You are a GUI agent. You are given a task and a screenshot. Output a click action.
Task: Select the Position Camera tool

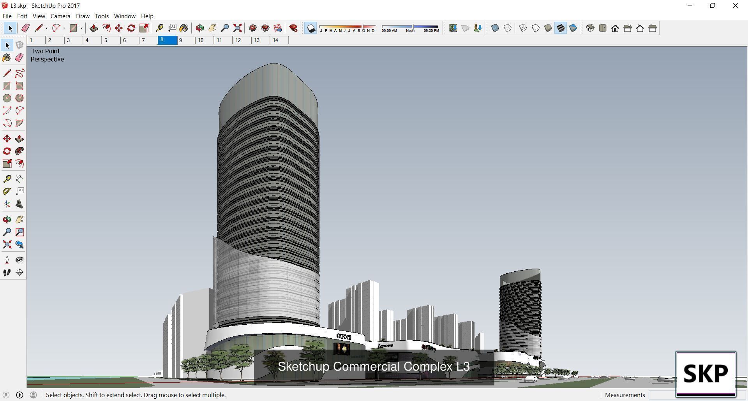[x=7, y=260]
